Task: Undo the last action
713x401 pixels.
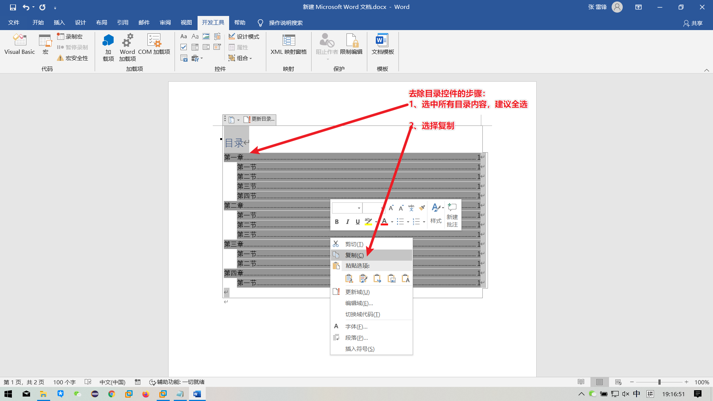Action: coord(26,7)
